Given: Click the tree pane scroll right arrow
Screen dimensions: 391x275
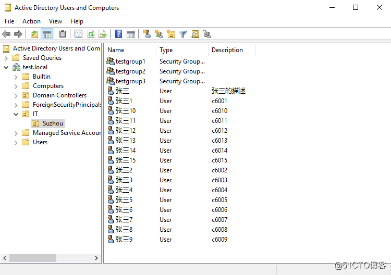Looking at the screenshot, I should click(96, 258).
